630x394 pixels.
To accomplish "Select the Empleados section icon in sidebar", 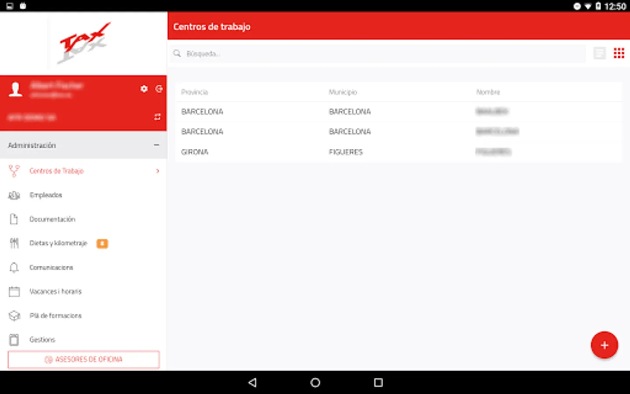I will pos(14,195).
